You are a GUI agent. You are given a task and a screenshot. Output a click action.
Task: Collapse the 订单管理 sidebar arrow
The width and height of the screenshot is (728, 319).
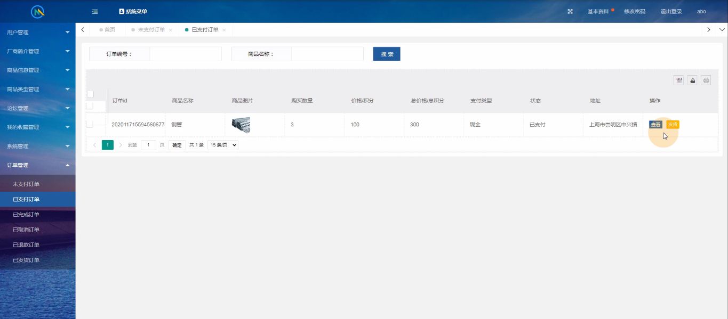click(x=67, y=165)
